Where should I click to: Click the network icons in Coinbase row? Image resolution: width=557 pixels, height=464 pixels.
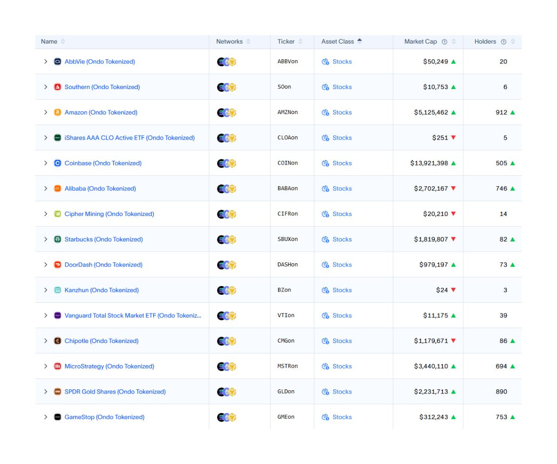[x=227, y=163]
